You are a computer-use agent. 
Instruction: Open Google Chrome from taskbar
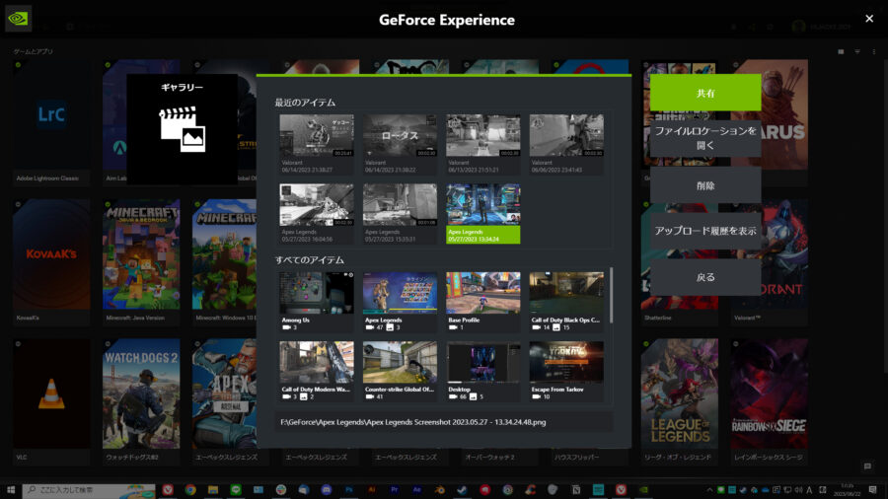pyautogui.click(x=190, y=490)
